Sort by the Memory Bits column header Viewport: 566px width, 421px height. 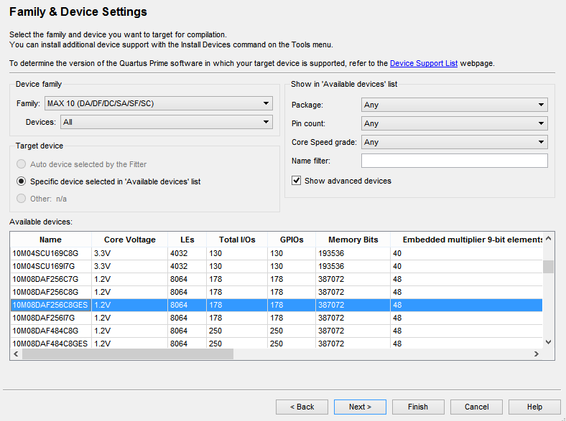[x=353, y=240]
